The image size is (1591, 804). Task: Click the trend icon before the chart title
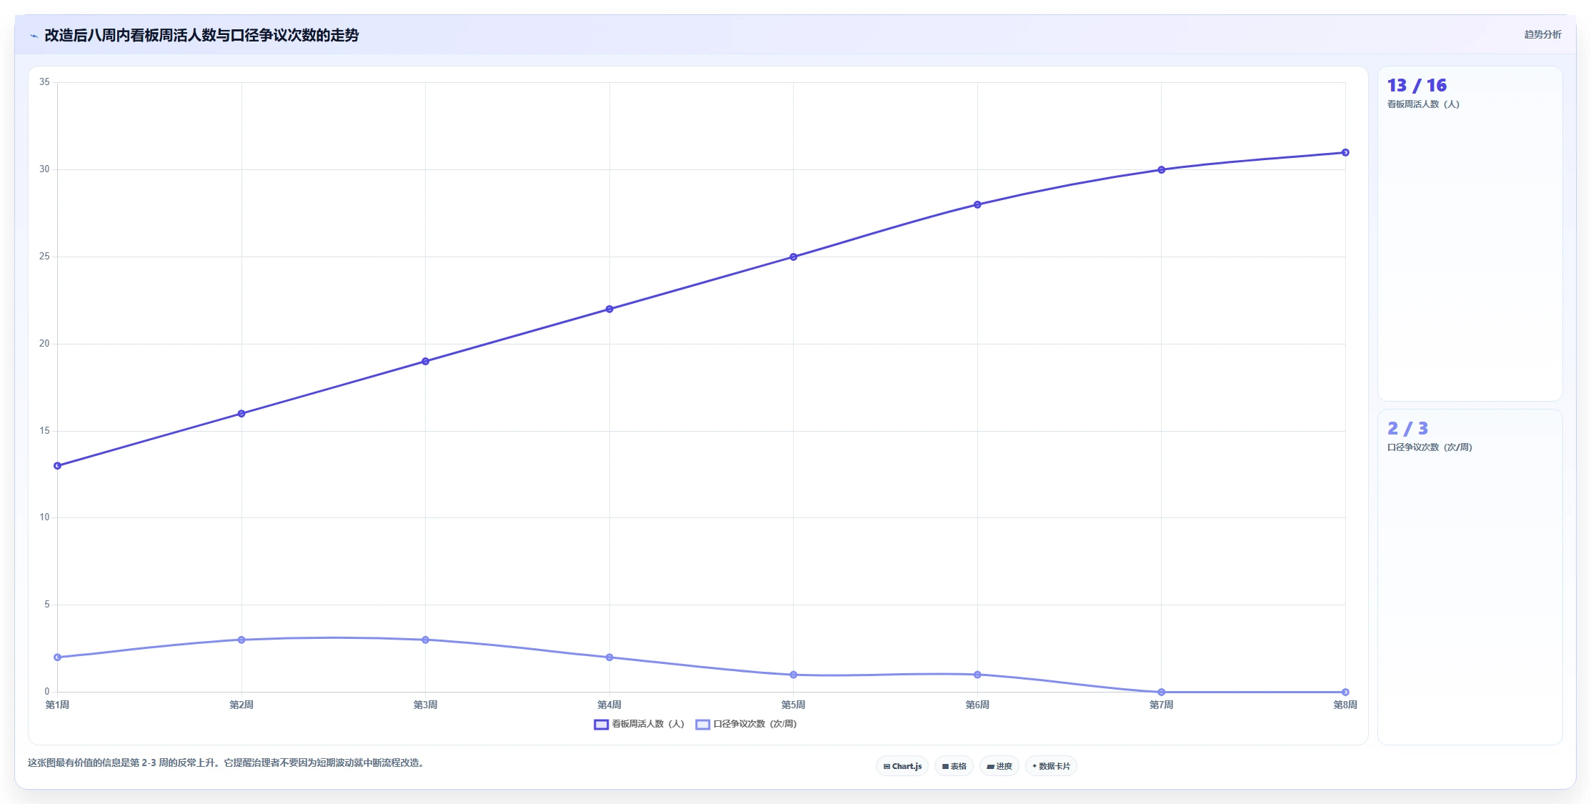pos(34,36)
